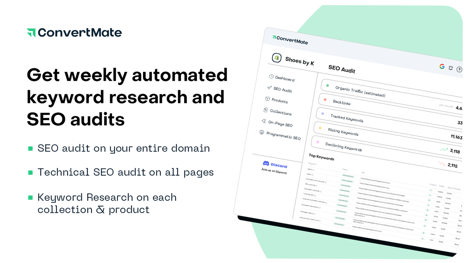467x263 pixels.
Task: Follow the Join us on Discord link
Action: (274, 171)
